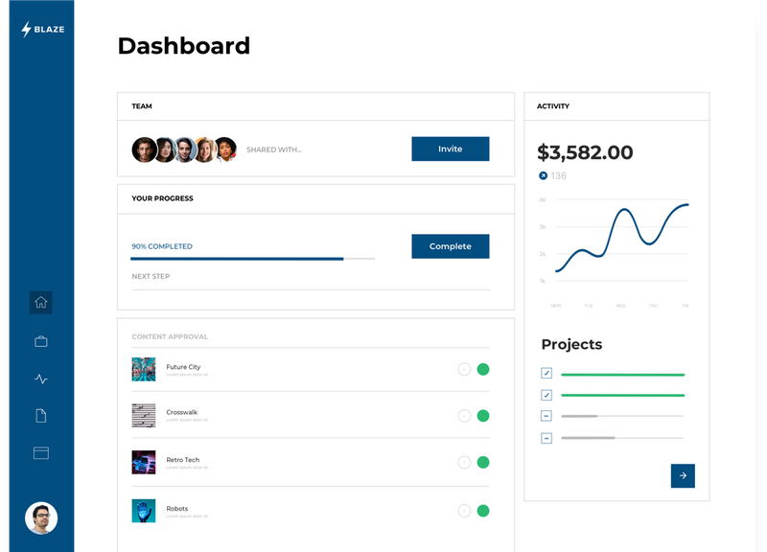Select the Home icon in the sidebar
Image resolution: width=767 pixels, height=552 pixels.
[x=41, y=302]
